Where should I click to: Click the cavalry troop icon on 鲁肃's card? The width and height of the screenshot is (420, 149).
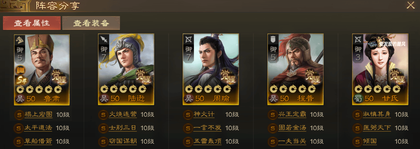pyautogui.click(x=19, y=39)
